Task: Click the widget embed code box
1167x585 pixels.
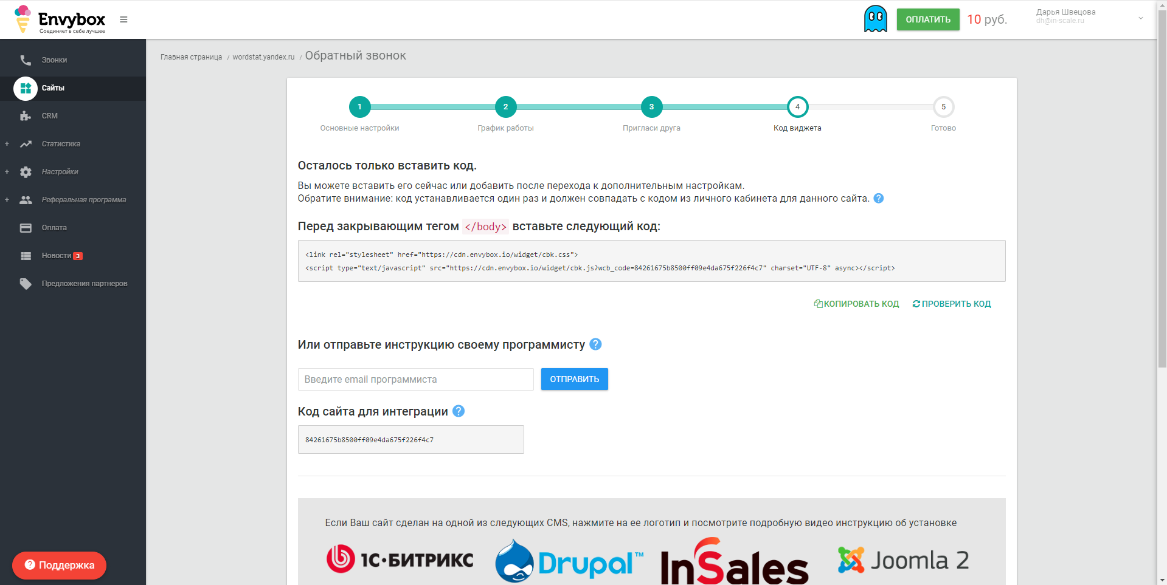Action: pos(651,261)
